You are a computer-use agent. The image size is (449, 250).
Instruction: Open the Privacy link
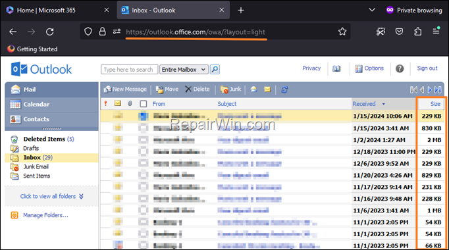click(311, 68)
